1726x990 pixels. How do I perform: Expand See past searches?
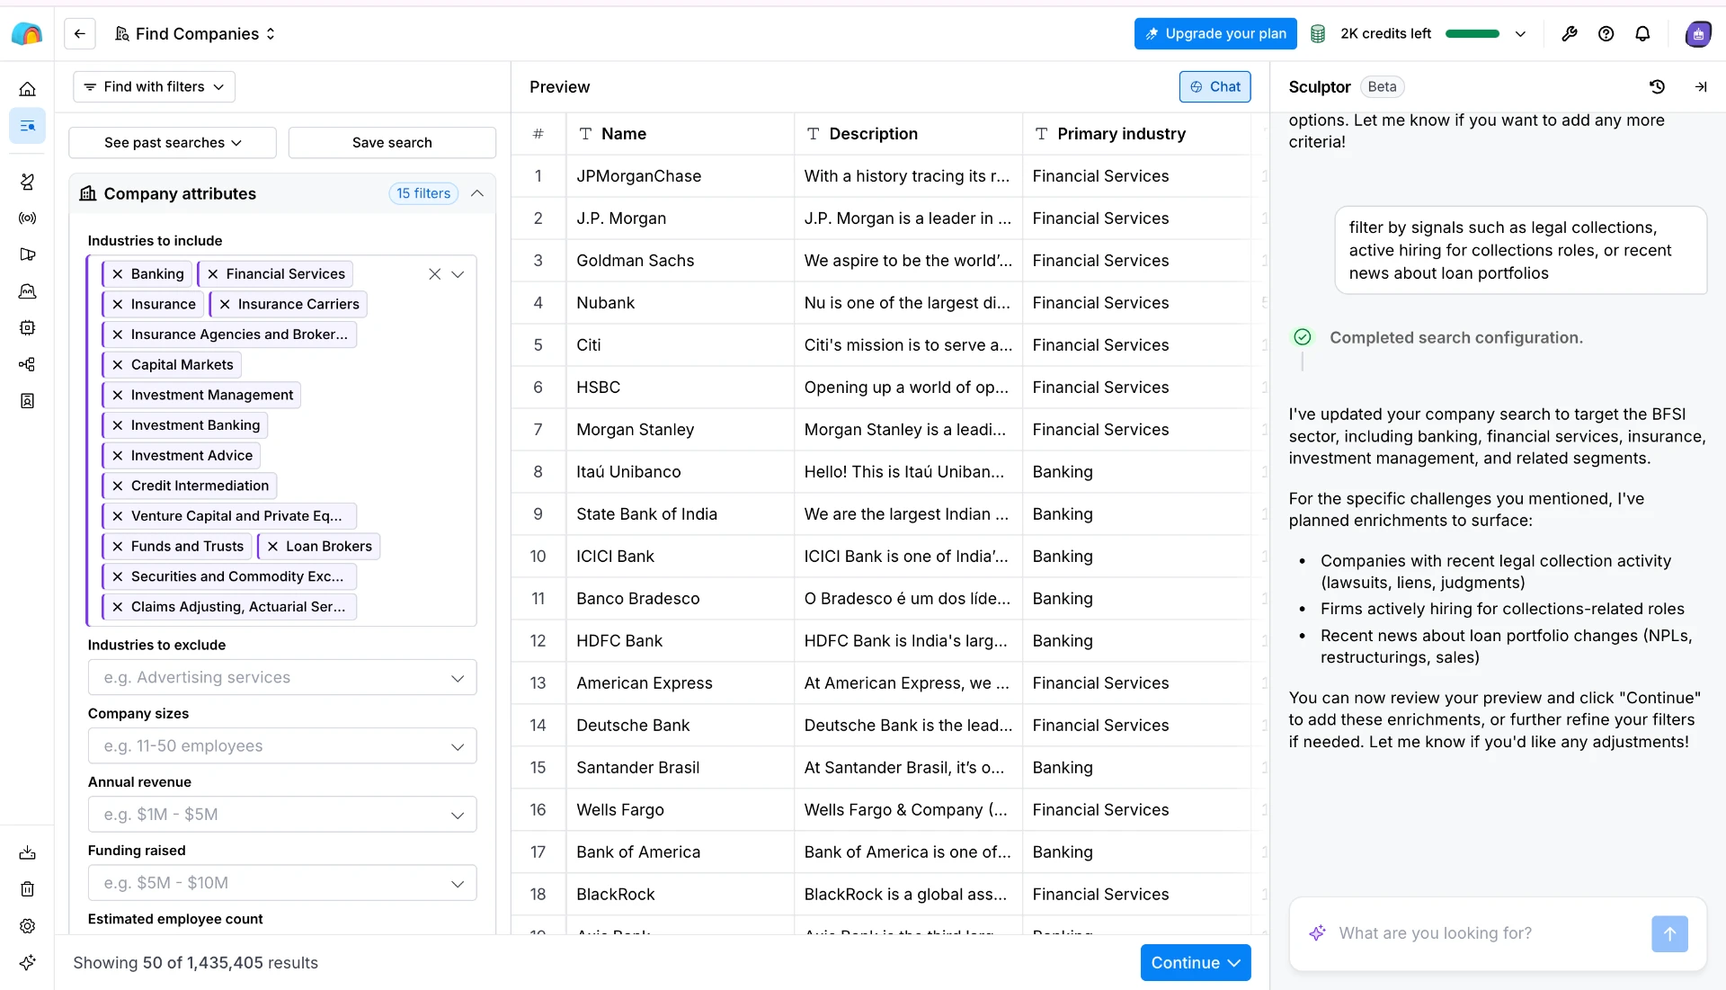tap(173, 143)
